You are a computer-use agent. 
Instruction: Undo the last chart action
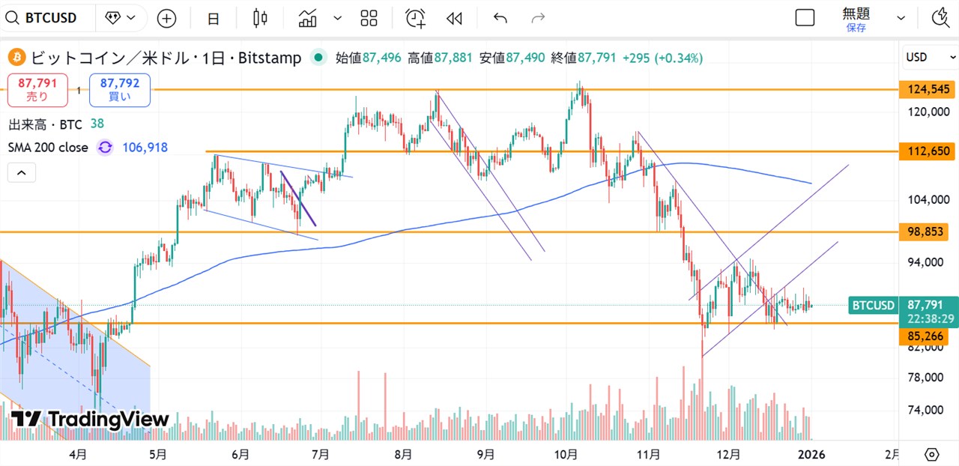[x=500, y=19]
